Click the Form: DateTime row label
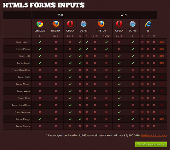Viewport: 170px width, 150px height. coord(21,70)
